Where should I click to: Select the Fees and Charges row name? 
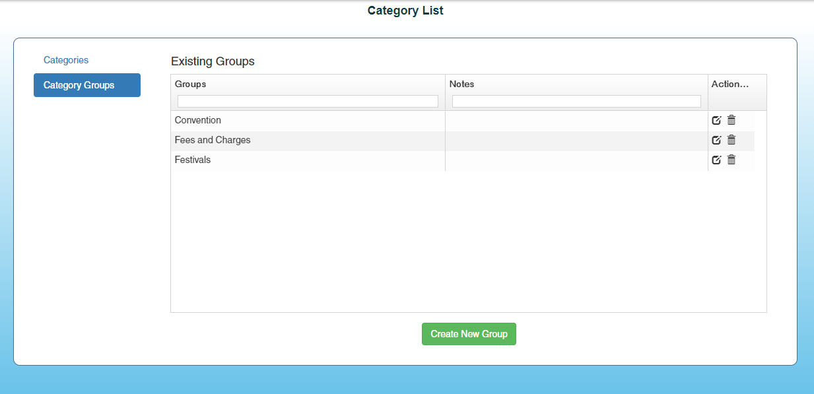[x=213, y=140]
